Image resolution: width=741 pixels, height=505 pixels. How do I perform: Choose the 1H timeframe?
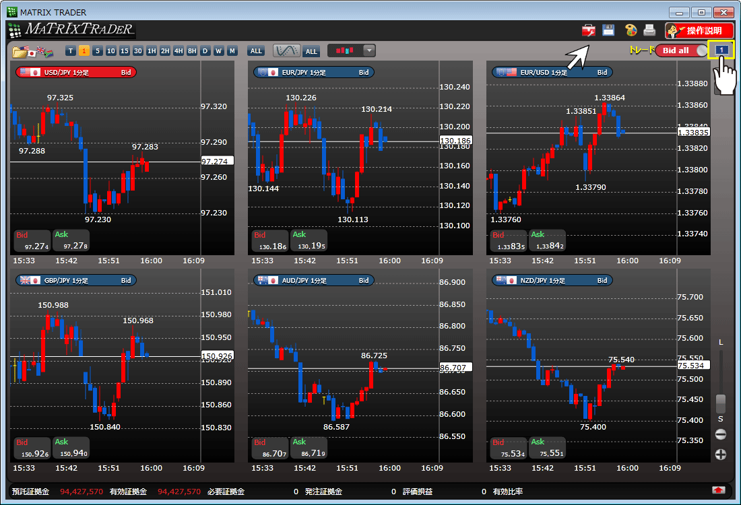(151, 51)
